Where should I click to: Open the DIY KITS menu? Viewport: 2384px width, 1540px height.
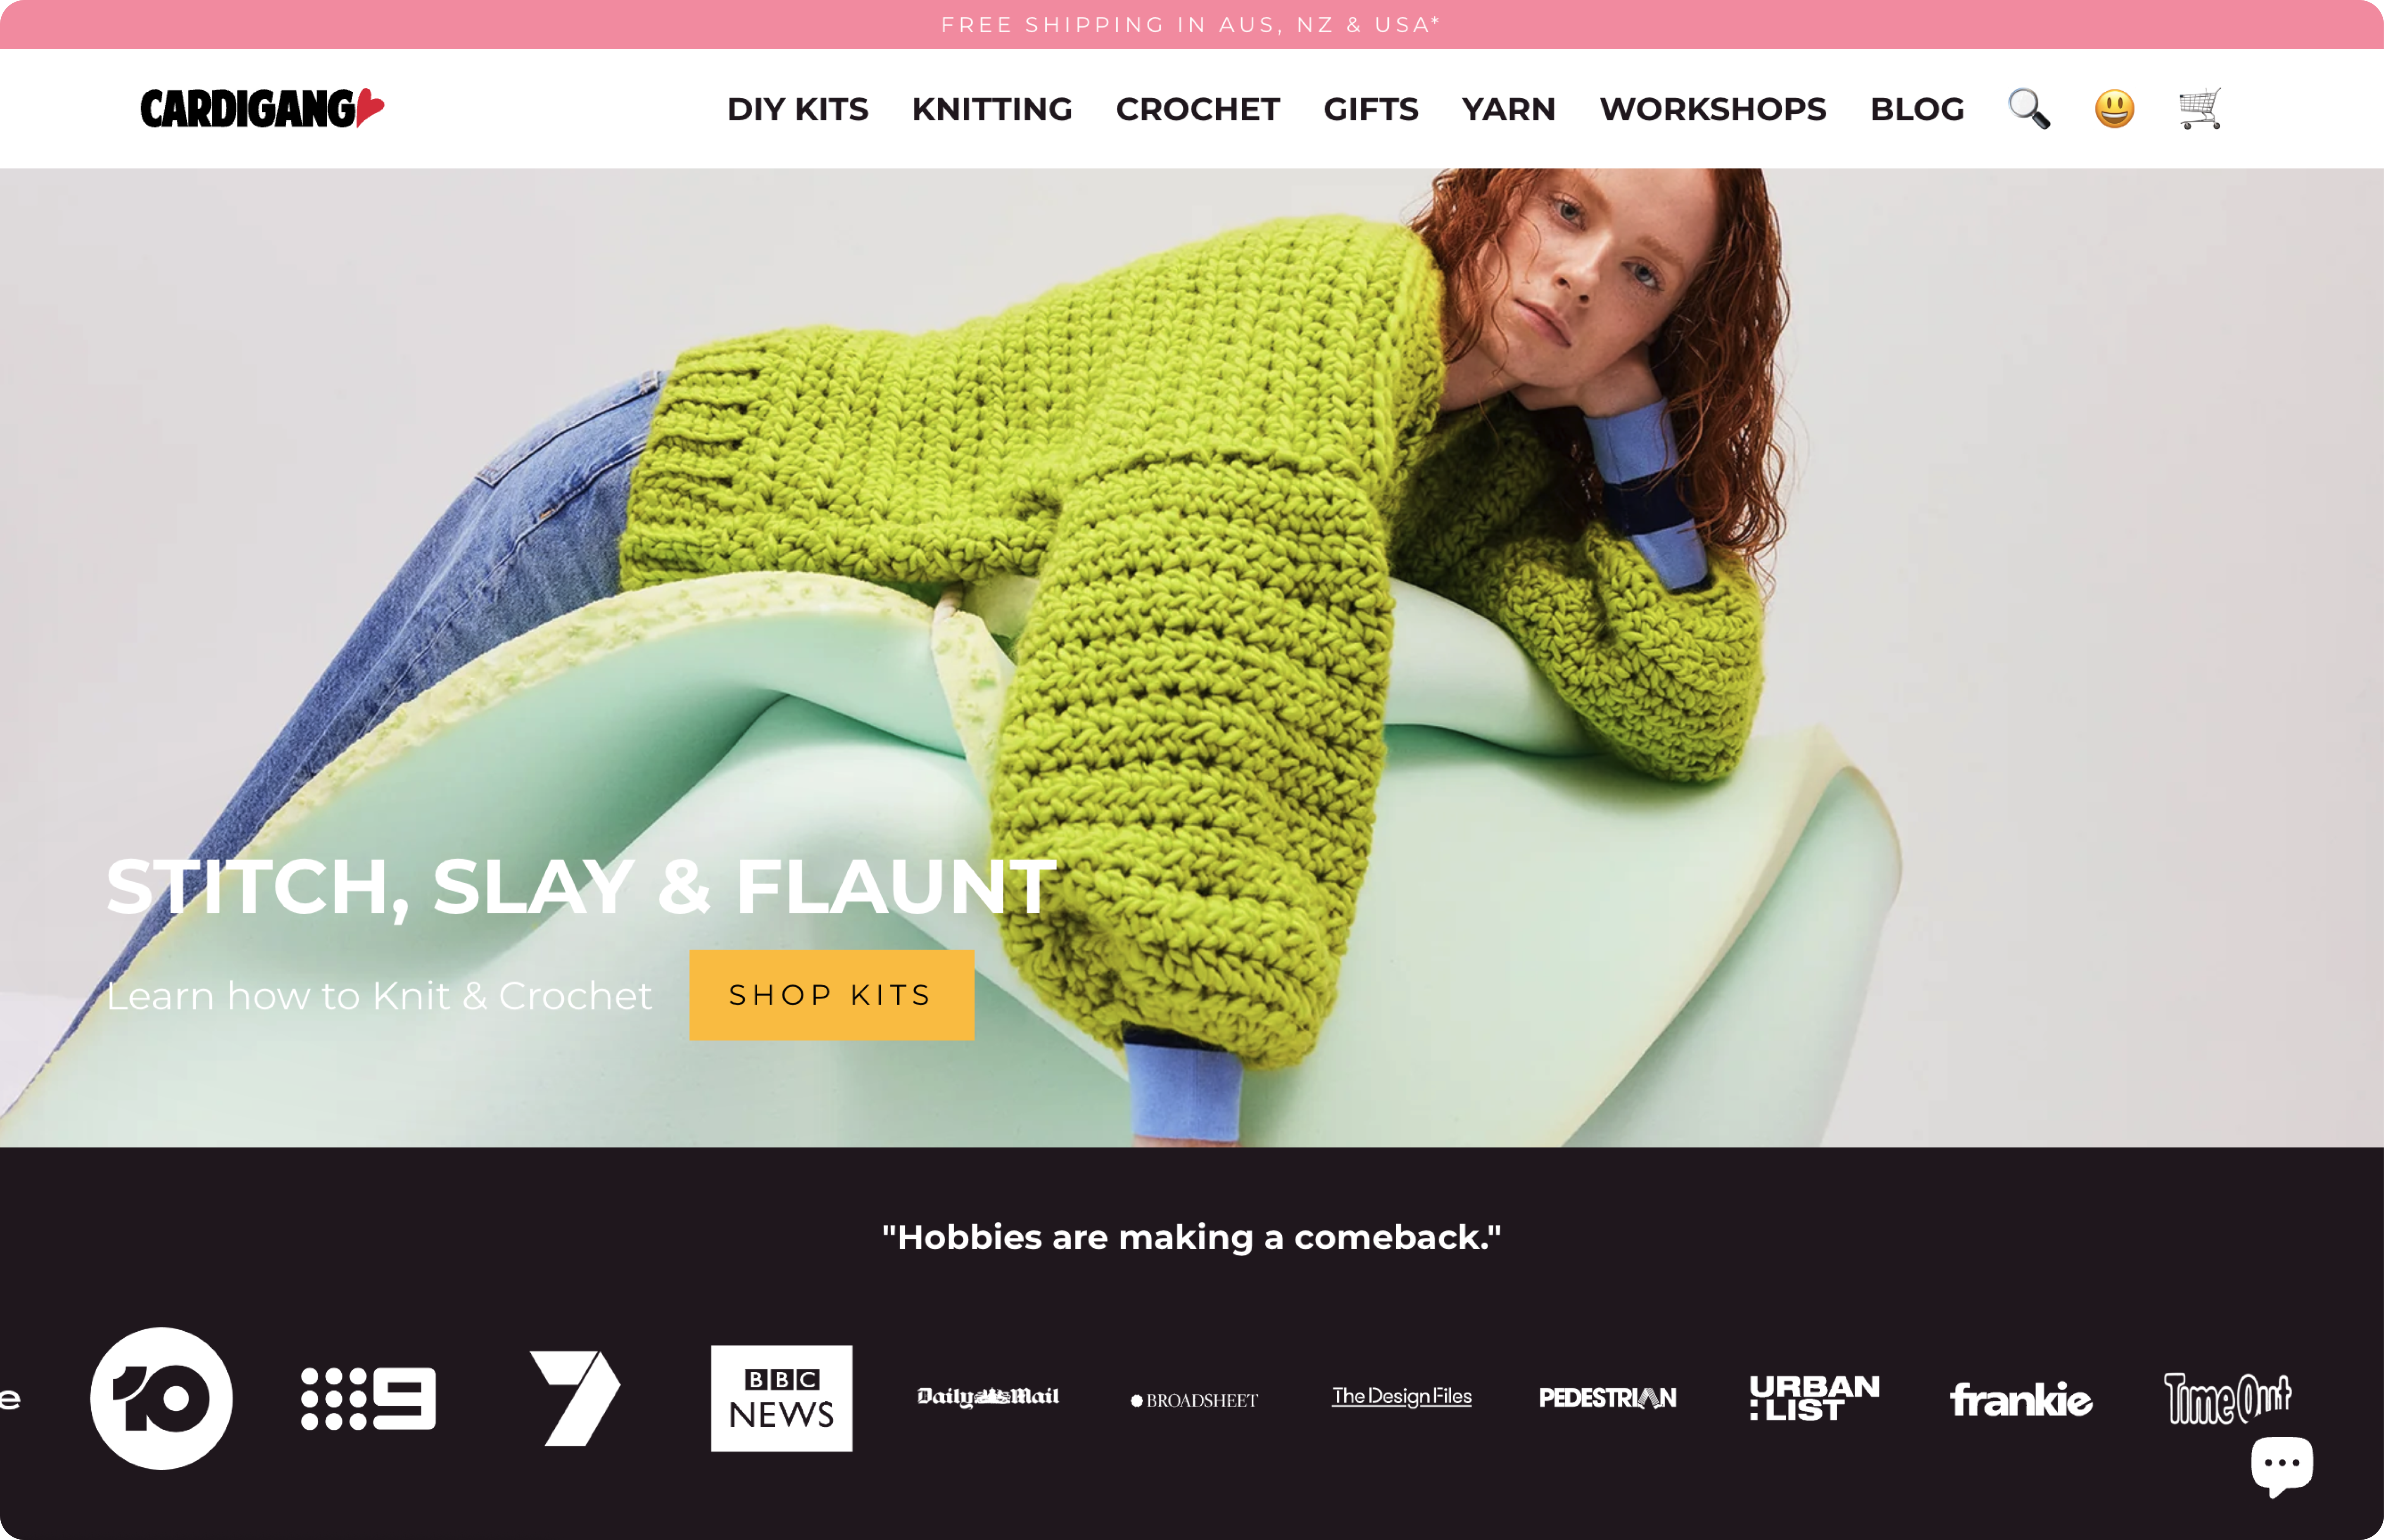pyautogui.click(x=798, y=109)
